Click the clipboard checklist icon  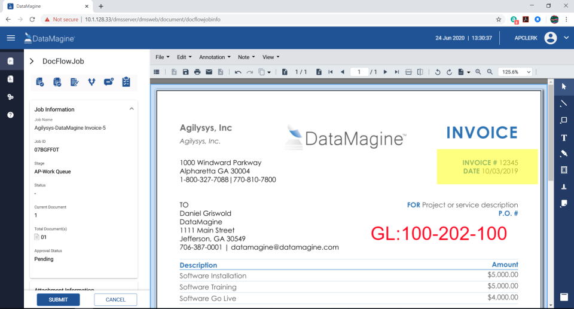tap(126, 82)
